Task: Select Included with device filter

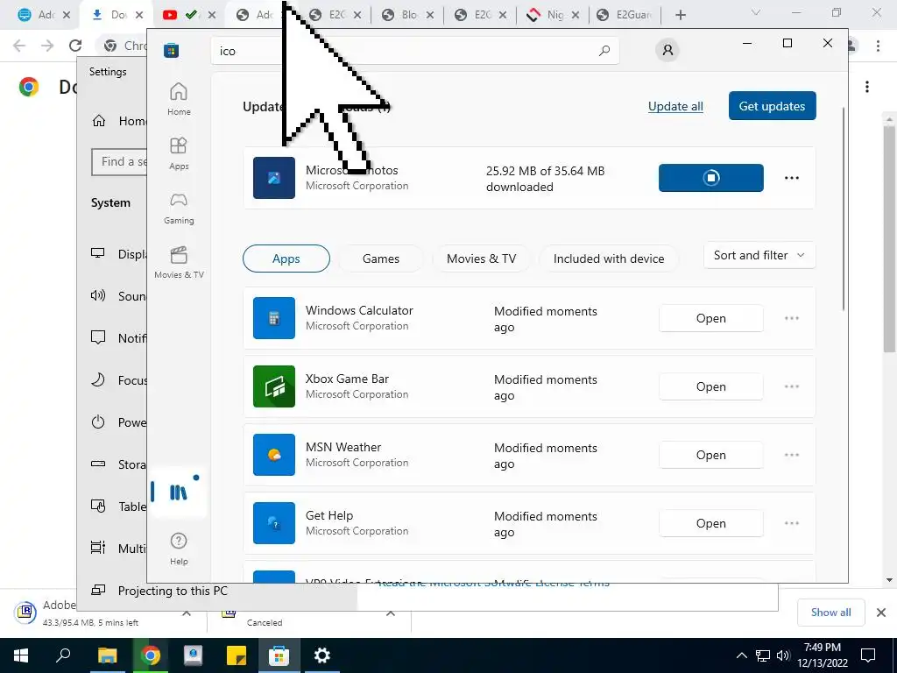Action: coord(609,259)
